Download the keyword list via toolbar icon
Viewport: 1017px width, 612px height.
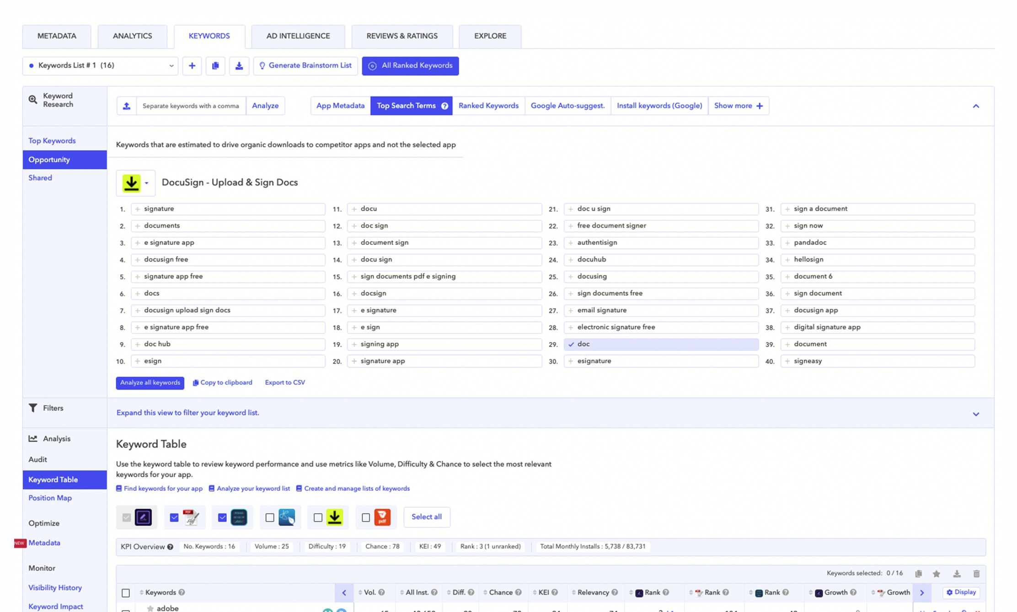239,66
